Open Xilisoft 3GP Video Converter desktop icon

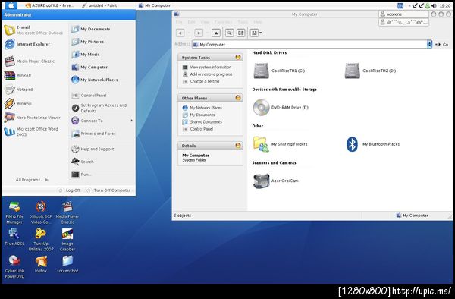click(41, 212)
